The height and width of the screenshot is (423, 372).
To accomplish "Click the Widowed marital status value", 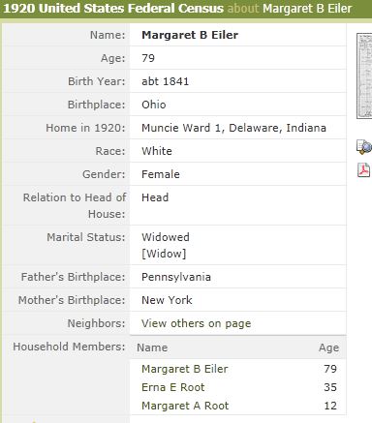I will click(166, 237).
